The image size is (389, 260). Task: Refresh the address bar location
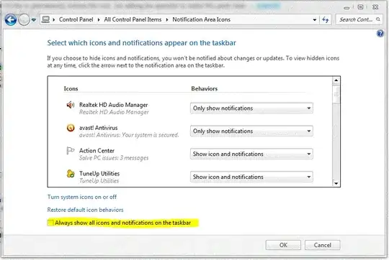(325, 19)
